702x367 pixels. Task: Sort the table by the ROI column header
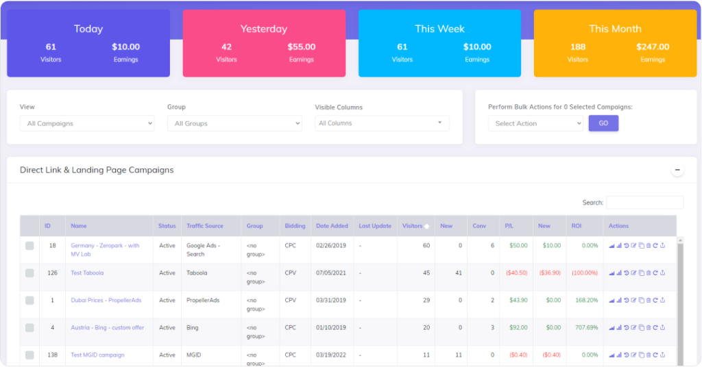tap(576, 226)
